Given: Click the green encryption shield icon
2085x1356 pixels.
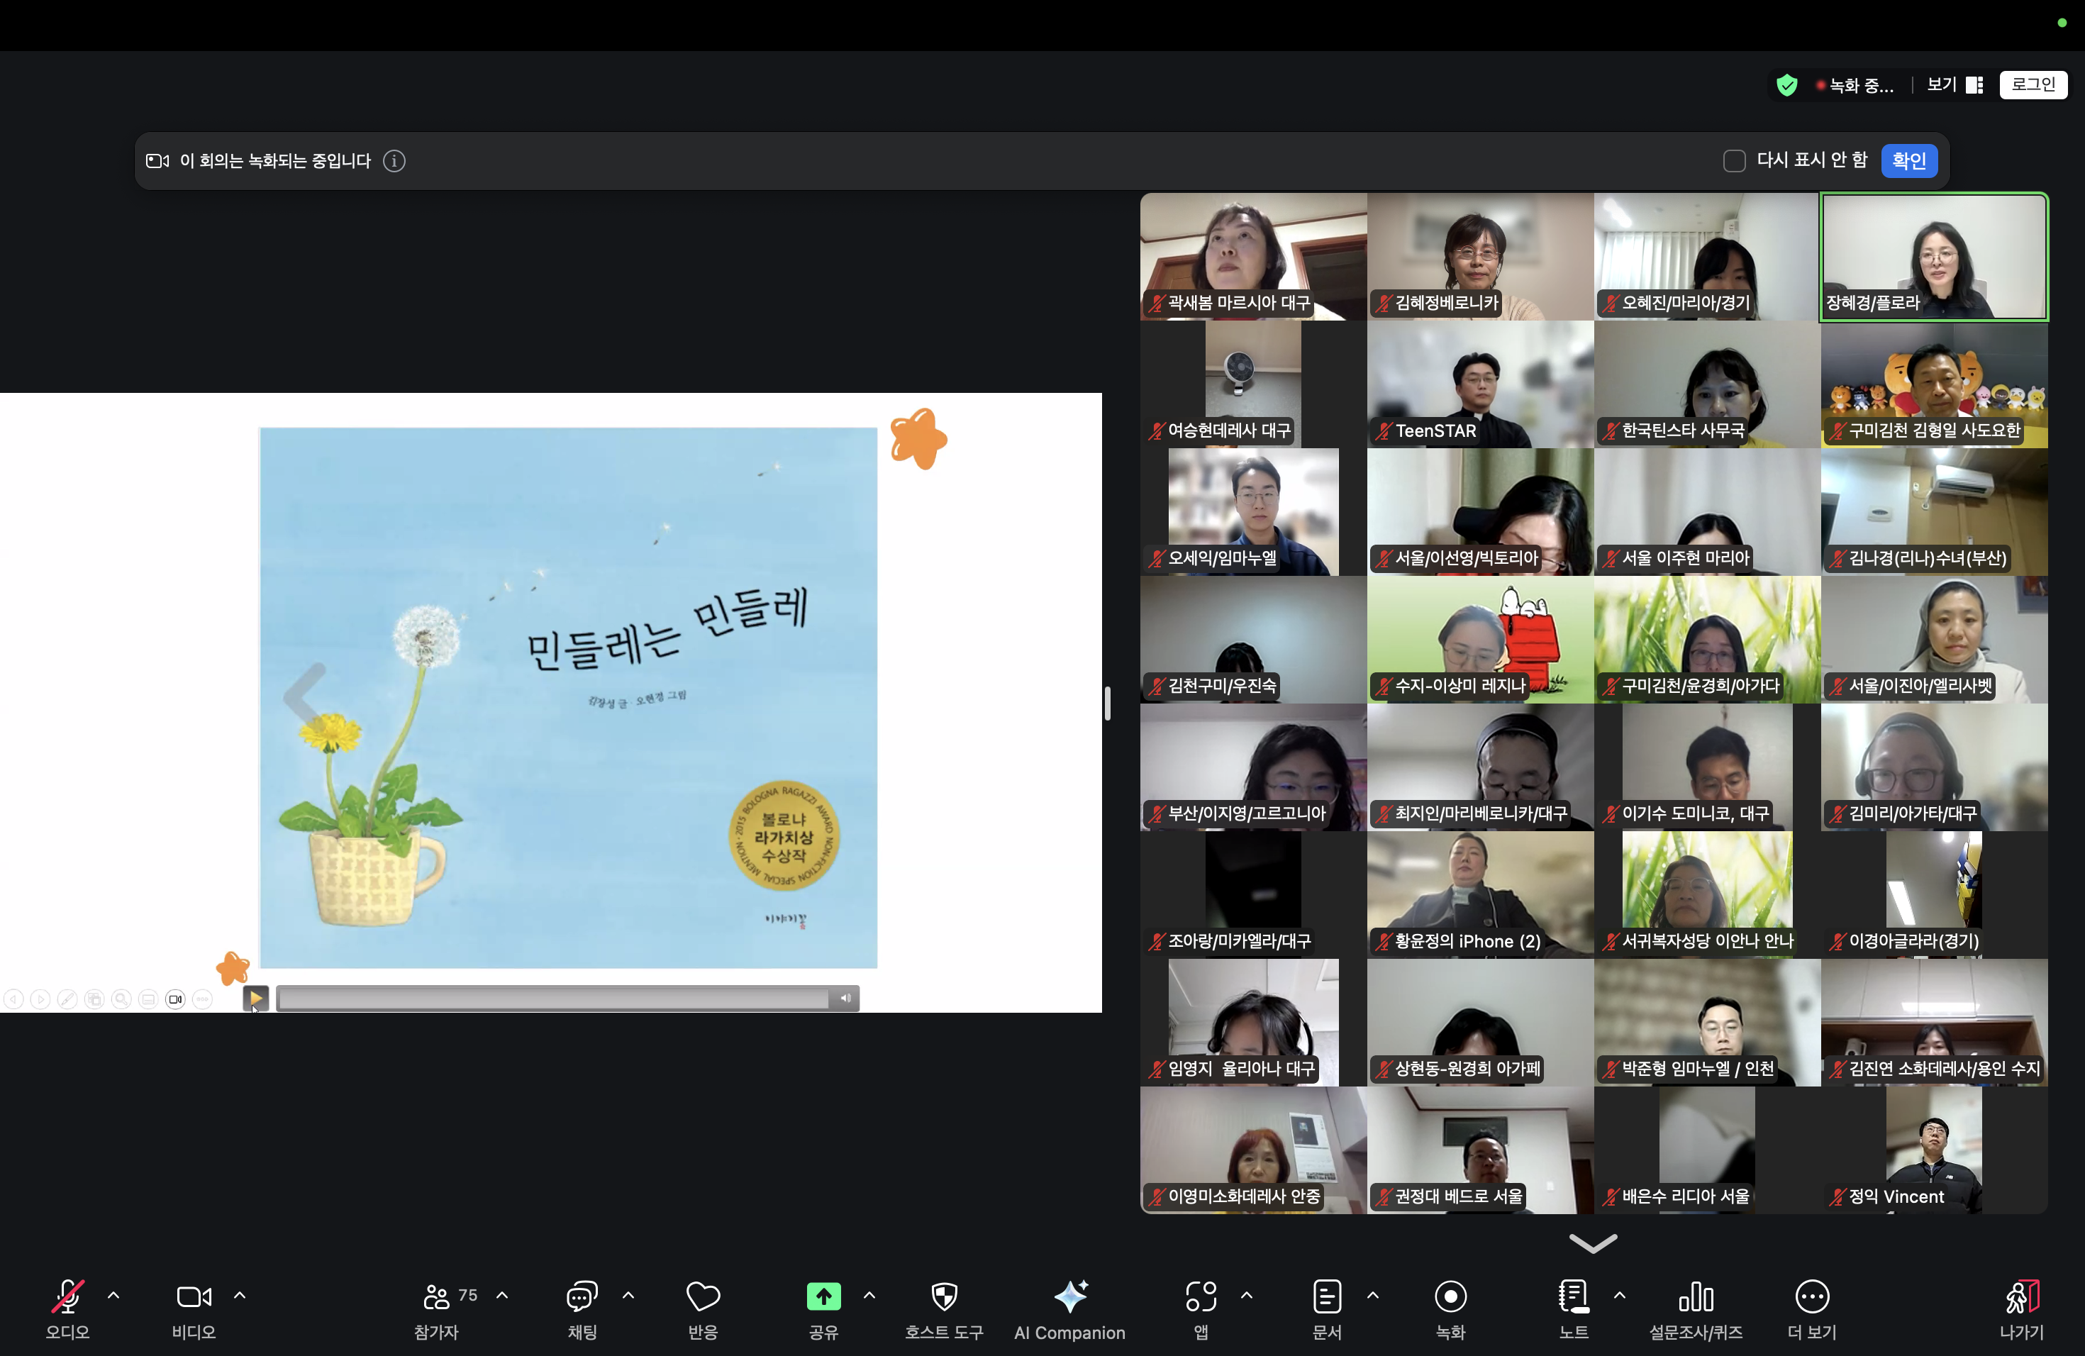Looking at the screenshot, I should (x=1787, y=85).
